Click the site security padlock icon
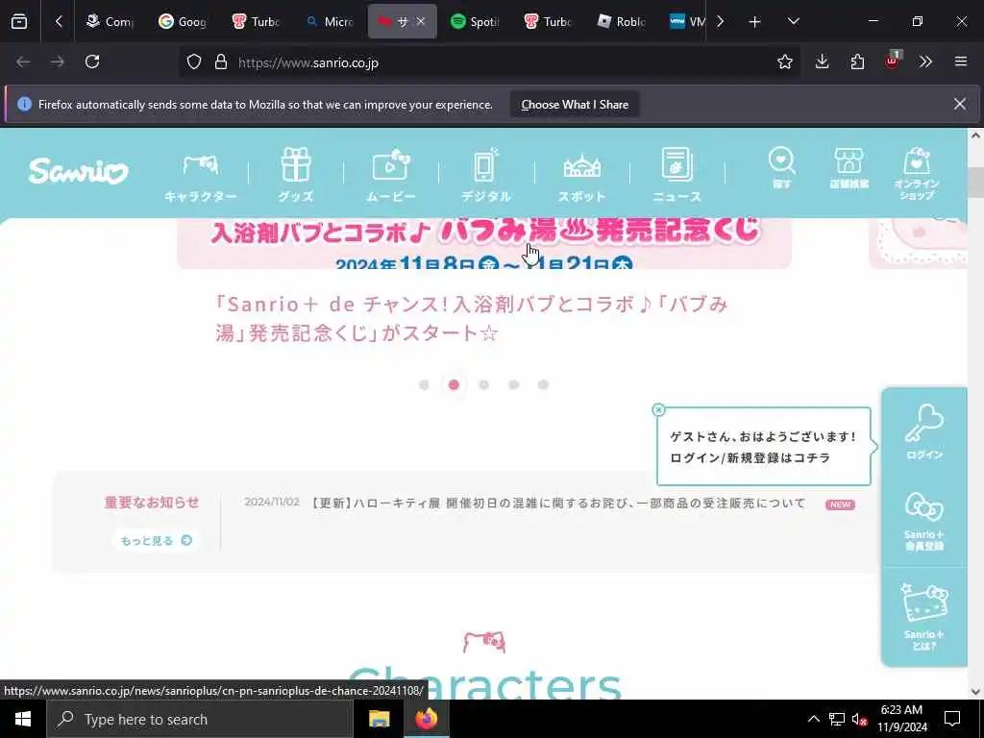This screenshot has height=738, width=984. (x=220, y=62)
